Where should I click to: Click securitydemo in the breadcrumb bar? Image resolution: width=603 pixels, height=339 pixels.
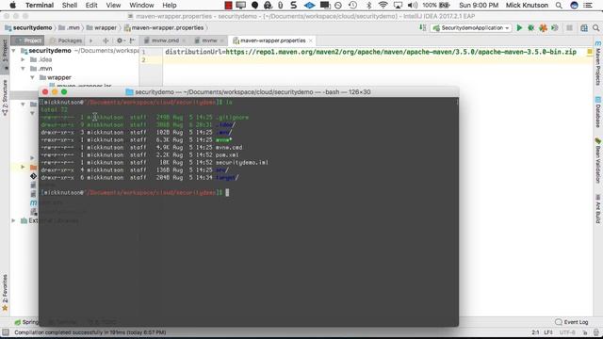pyautogui.click(x=28, y=27)
